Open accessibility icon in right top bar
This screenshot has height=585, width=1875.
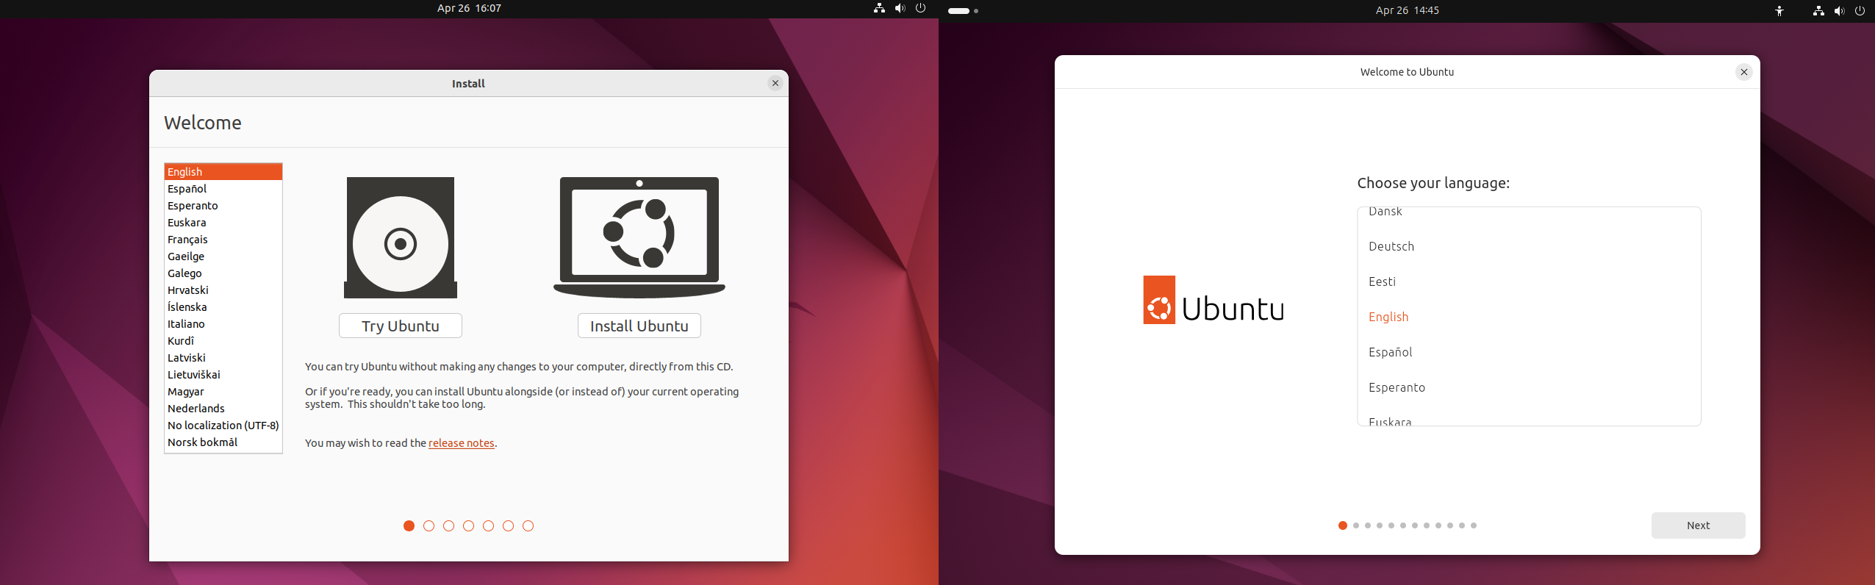point(1779,11)
